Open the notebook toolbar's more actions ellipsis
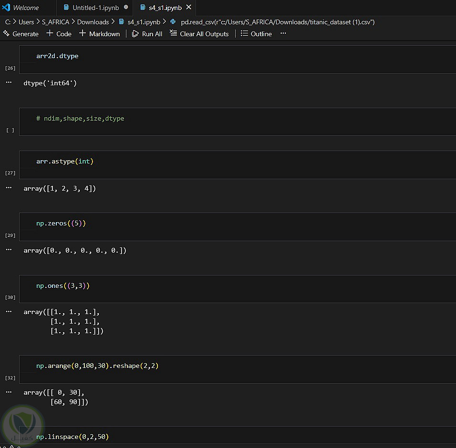 (x=283, y=34)
